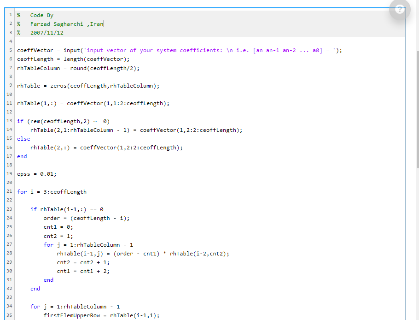419x320 pixels.
Task: Click the comment line 'Code By'
Action: [42, 15]
